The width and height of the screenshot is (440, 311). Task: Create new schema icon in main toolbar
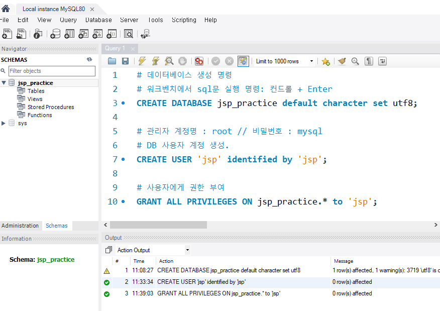tap(55, 34)
